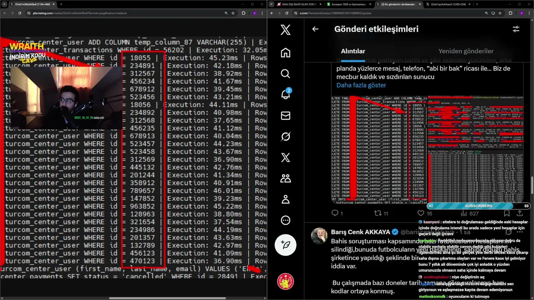Open More circle-dots menu in sidebar

pos(285,220)
